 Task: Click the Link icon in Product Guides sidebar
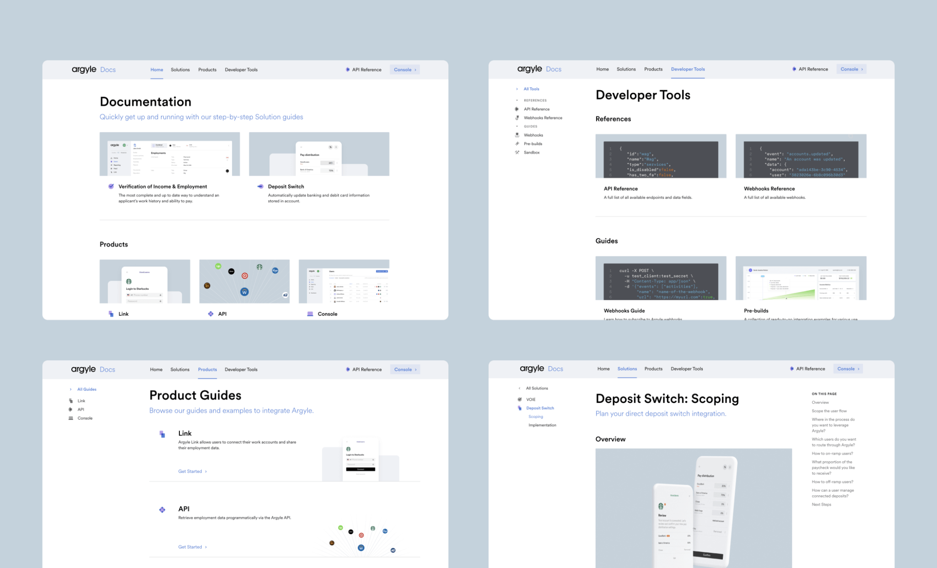[x=71, y=400]
